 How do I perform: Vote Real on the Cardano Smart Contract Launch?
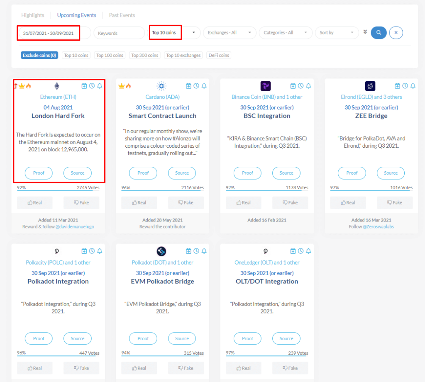(139, 203)
